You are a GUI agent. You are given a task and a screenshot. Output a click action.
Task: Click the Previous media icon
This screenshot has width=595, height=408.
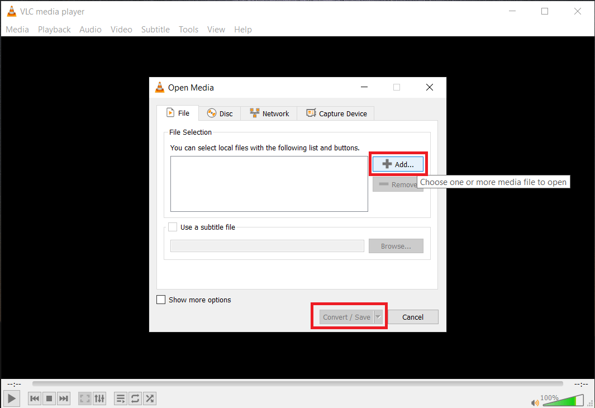pyautogui.click(x=34, y=398)
